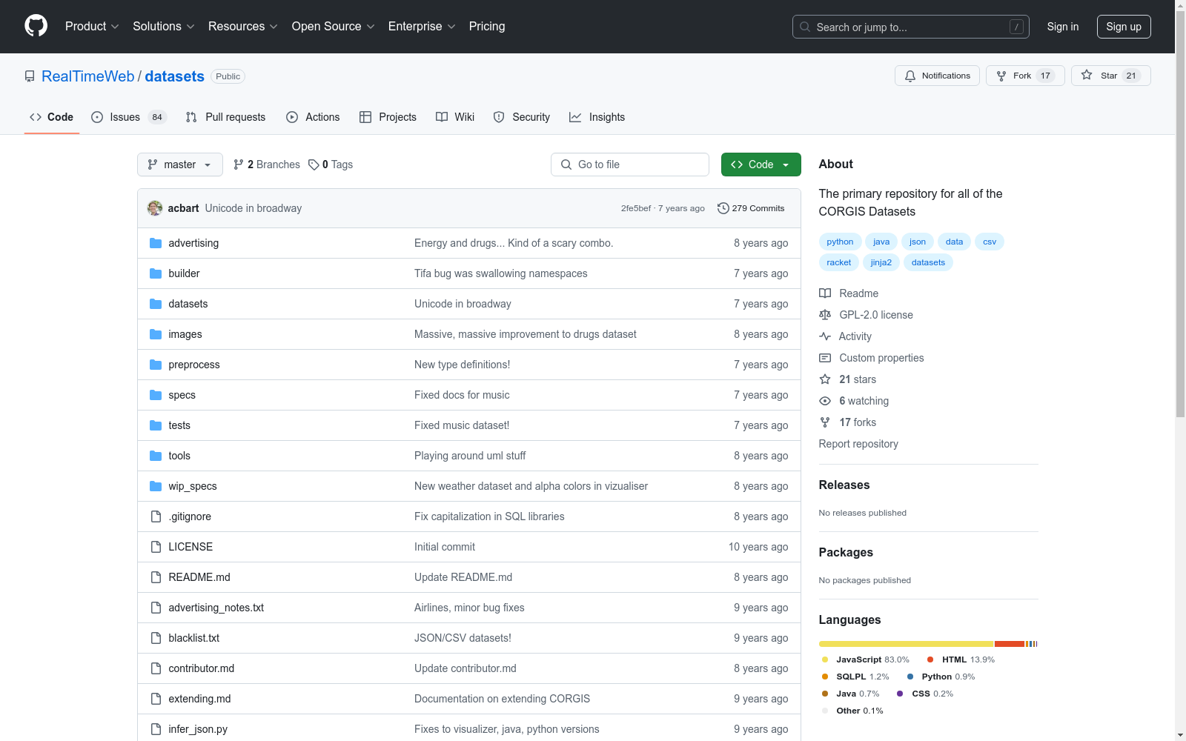Image resolution: width=1186 pixels, height=741 pixels.
Task: Open the RealTimeWeb owner link
Action: pyautogui.click(x=88, y=76)
